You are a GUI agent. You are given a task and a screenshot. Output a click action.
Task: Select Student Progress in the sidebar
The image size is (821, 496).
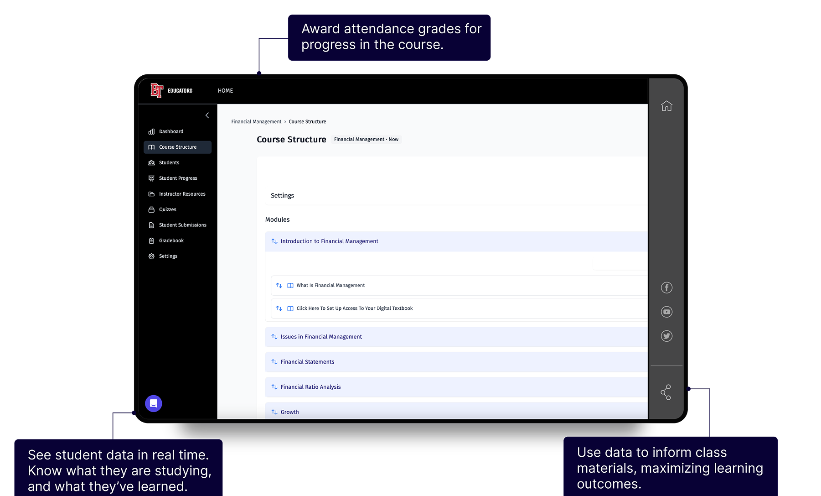click(x=178, y=178)
